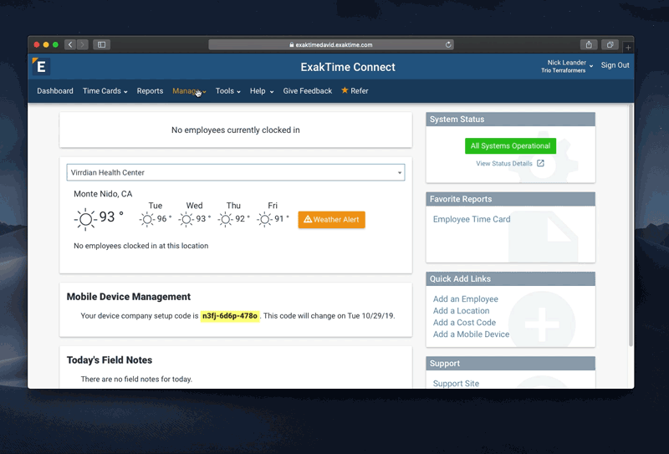This screenshot has height=454, width=669.
Task: Open the Tools dropdown menu
Action: tap(227, 91)
